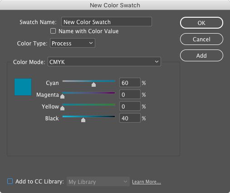The width and height of the screenshot is (230, 193).
Task: Cancel the New Color Swatch dialog
Action: (x=201, y=39)
